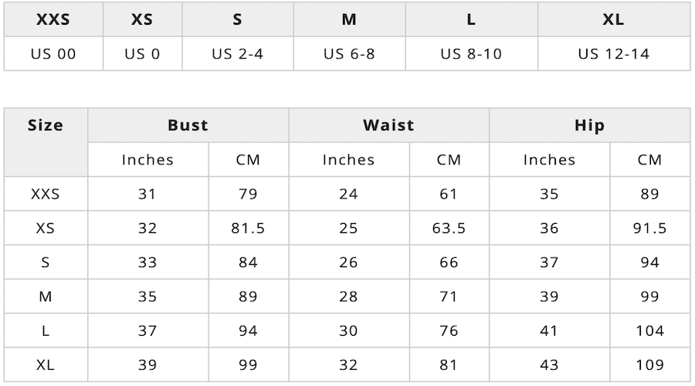Select the Hip column header
Image resolution: width=695 pixels, height=386 pixels.
[589, 125]
